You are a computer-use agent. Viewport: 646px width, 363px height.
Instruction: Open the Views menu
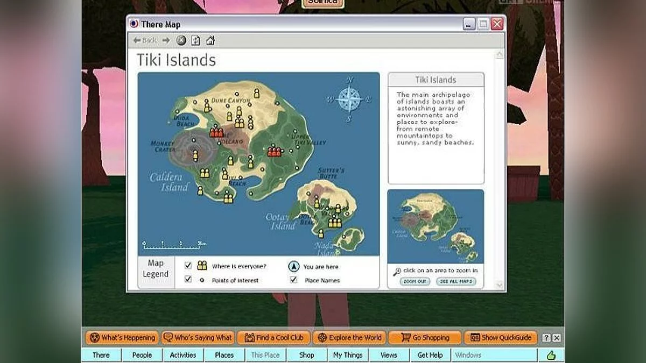pyautogui.click(x=389, y=355)
